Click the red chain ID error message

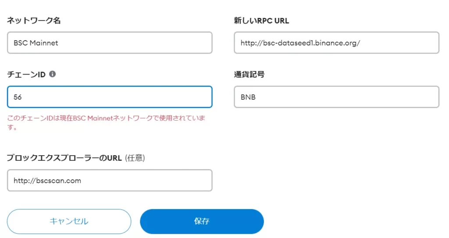click(106, 123)
